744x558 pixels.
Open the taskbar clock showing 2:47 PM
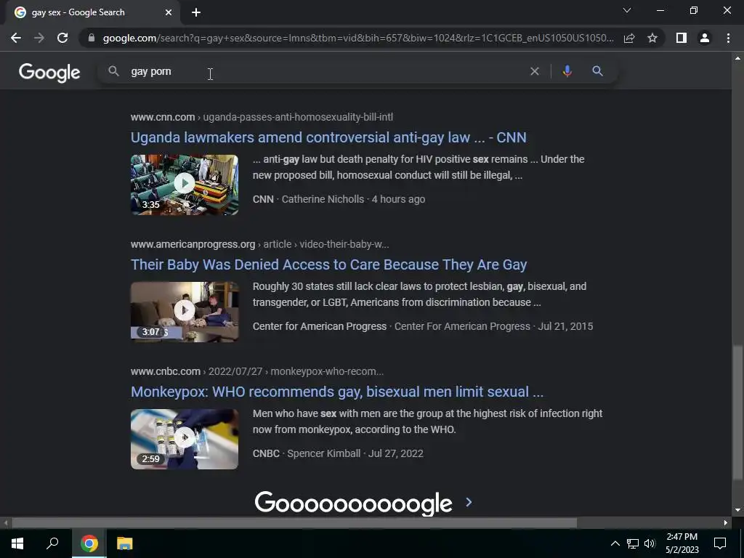pyautogui.click(x=682, y=543)
